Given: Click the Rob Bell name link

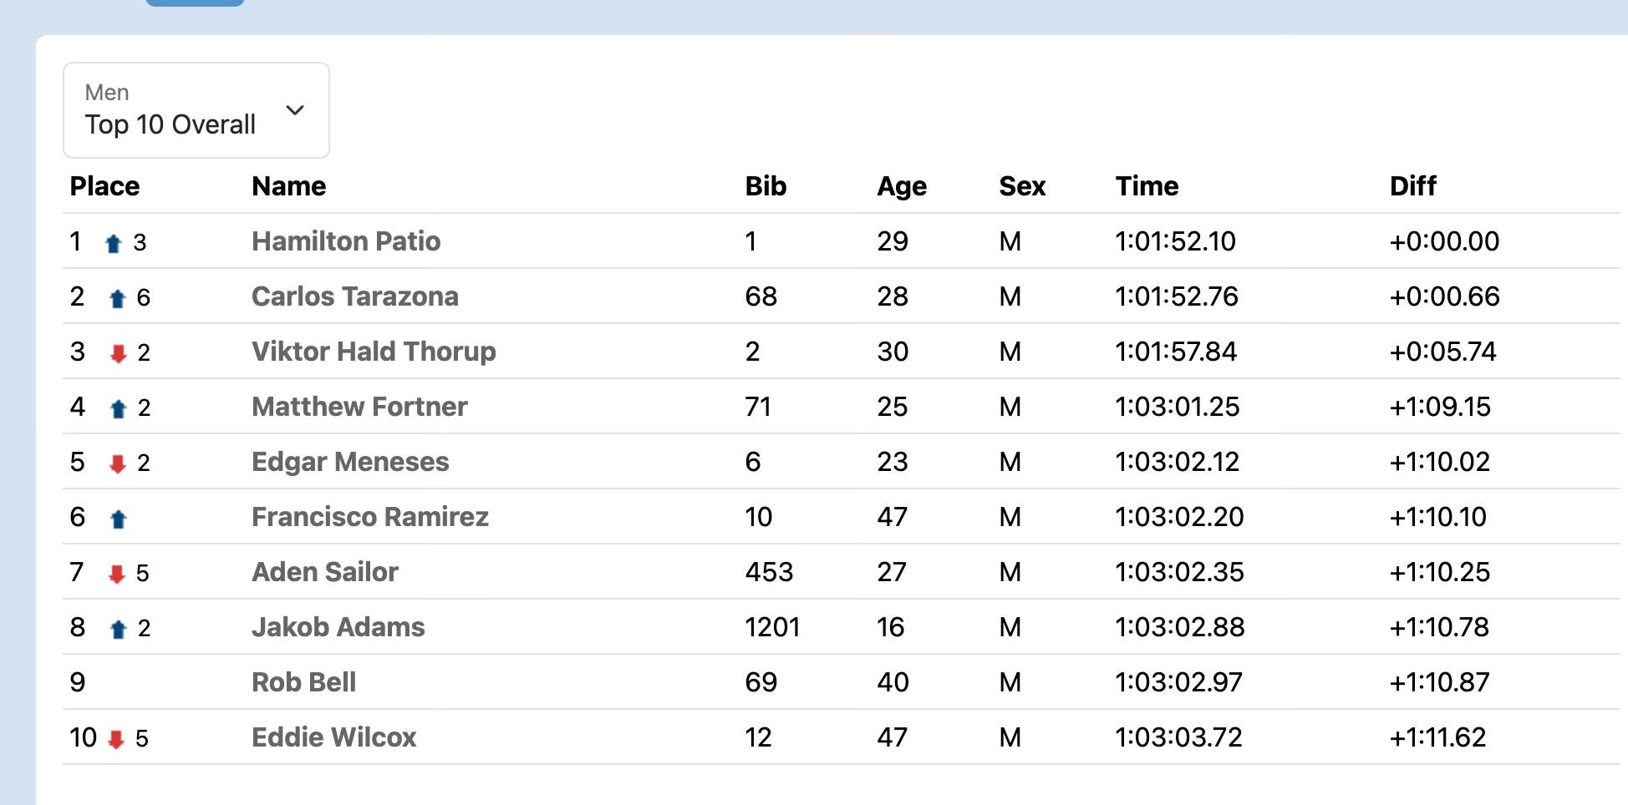Looking at the screenshot, I should (x=304, y=682).
